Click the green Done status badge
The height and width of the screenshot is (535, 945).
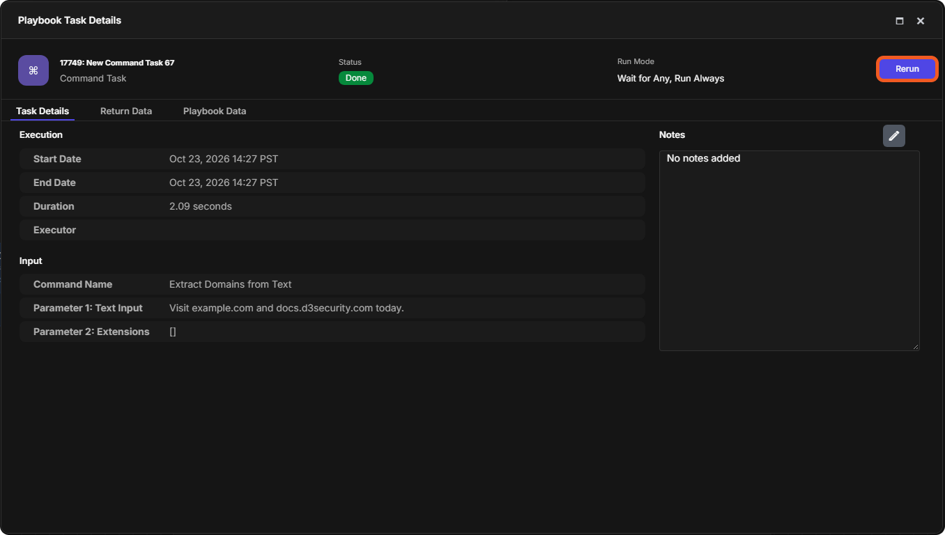[356, 78]
